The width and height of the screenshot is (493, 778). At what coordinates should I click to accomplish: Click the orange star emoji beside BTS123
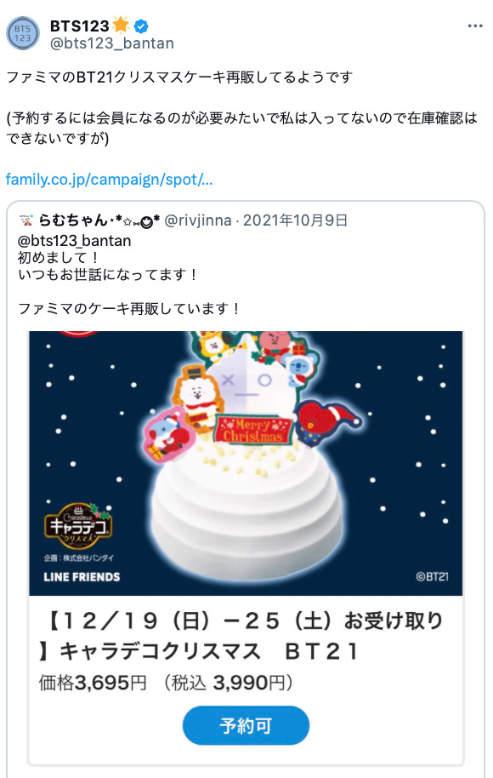[121, 25]
